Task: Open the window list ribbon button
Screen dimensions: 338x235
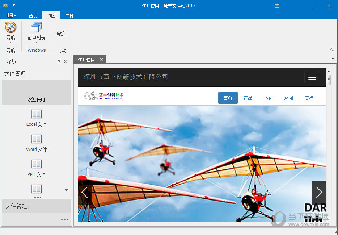Action: tap(36, 32)
